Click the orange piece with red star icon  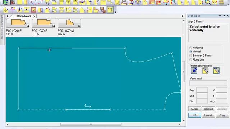click(x=159, y=2)
